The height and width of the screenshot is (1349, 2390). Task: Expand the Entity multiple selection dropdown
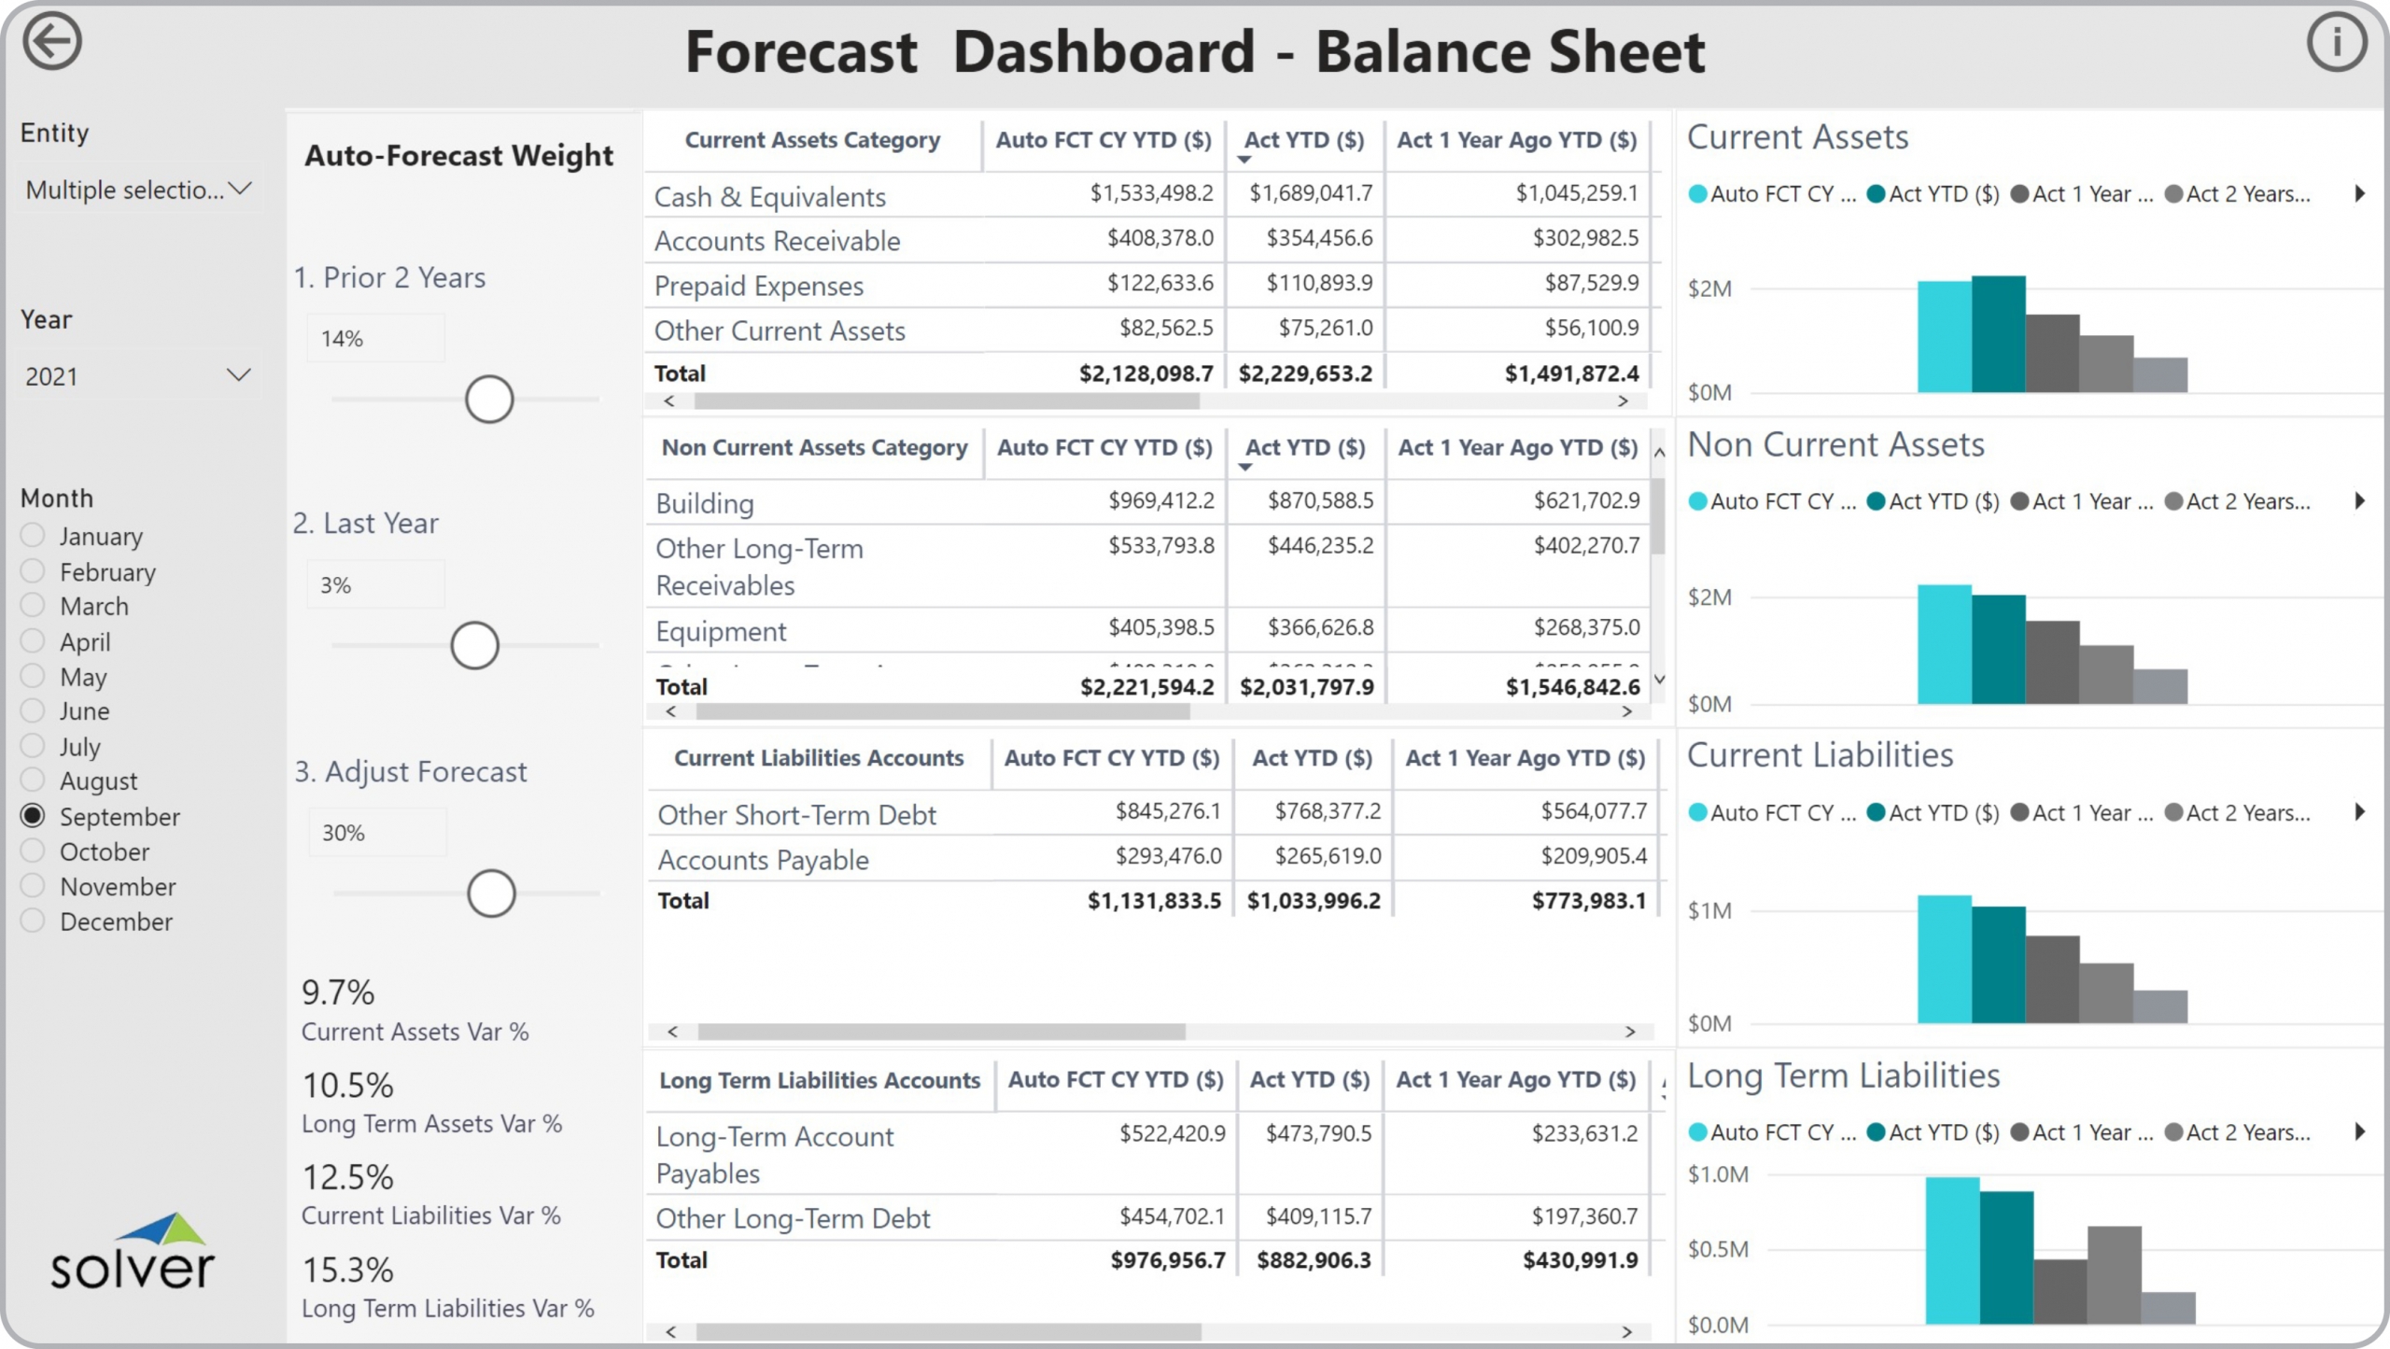pos(138,190)
